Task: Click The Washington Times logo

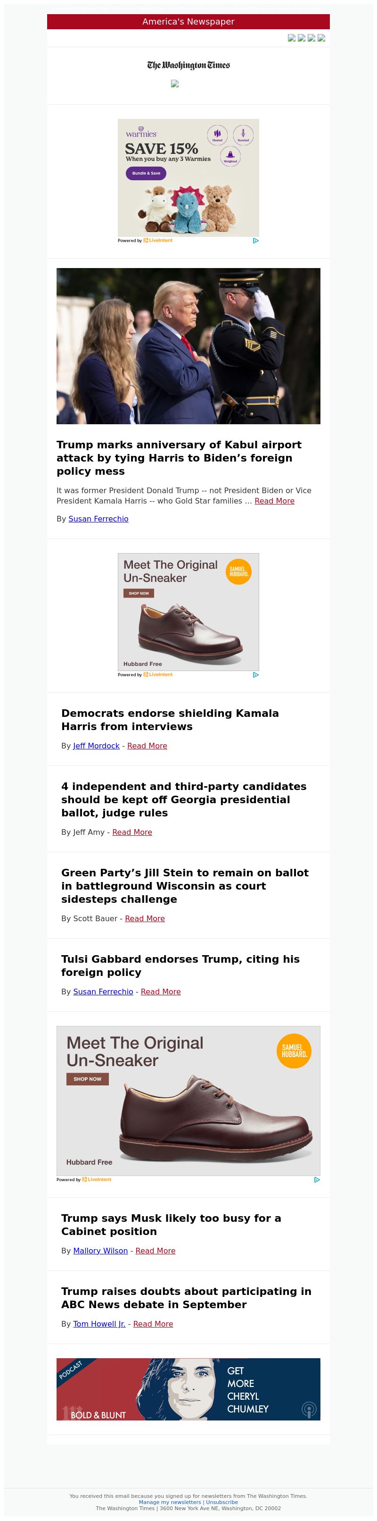Action: 188,65
